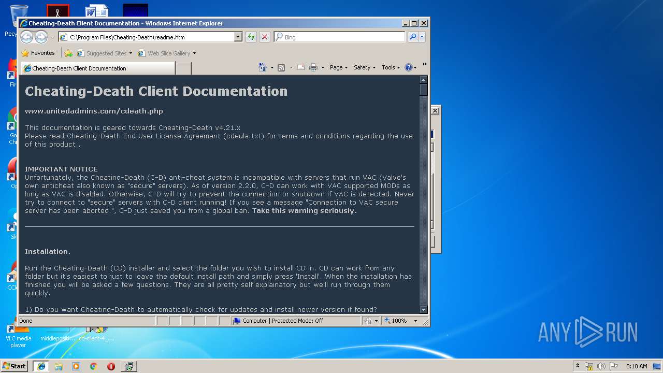
Task: Click the security lock icon in the status bar
Action: point(368,321)
